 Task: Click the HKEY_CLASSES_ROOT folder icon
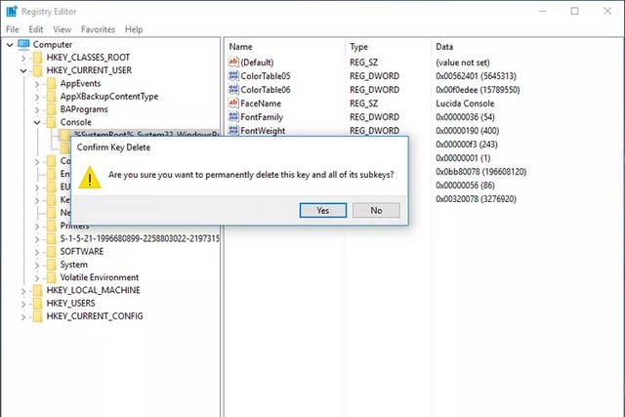pyautogui.click(x=38, y=58)
